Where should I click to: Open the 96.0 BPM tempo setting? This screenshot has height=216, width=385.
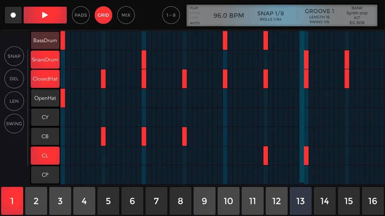click(229, 15)
